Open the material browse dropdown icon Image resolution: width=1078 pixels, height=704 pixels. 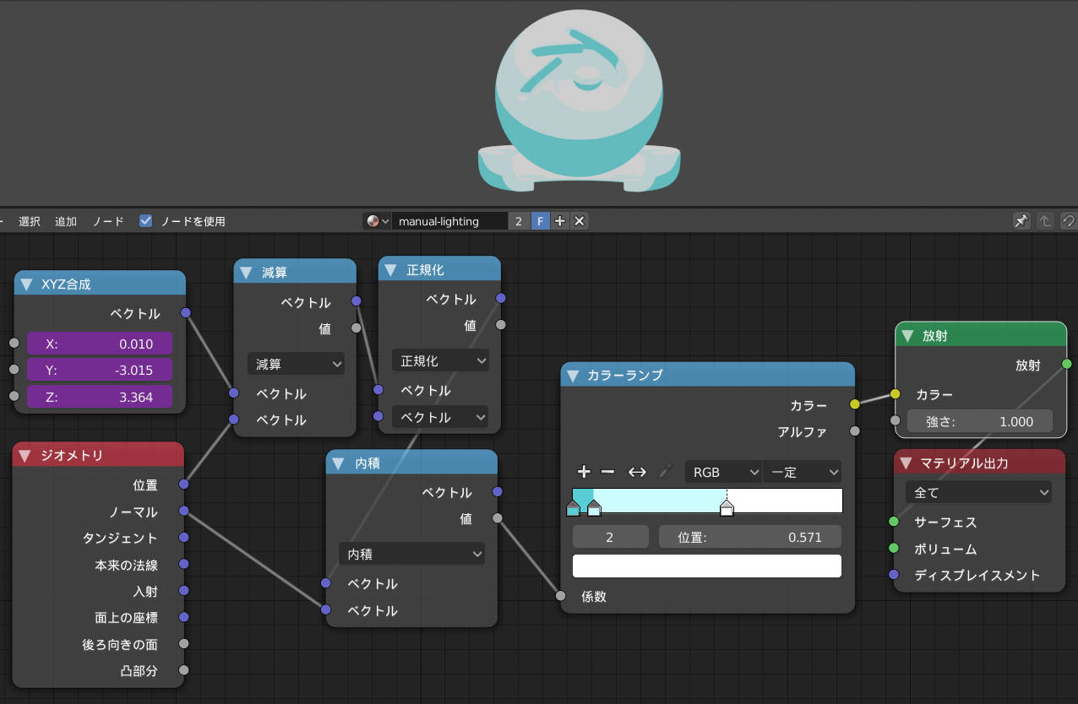click(x=378, y=221)
